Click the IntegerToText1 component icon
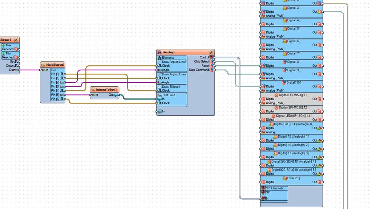 (93, 90)
